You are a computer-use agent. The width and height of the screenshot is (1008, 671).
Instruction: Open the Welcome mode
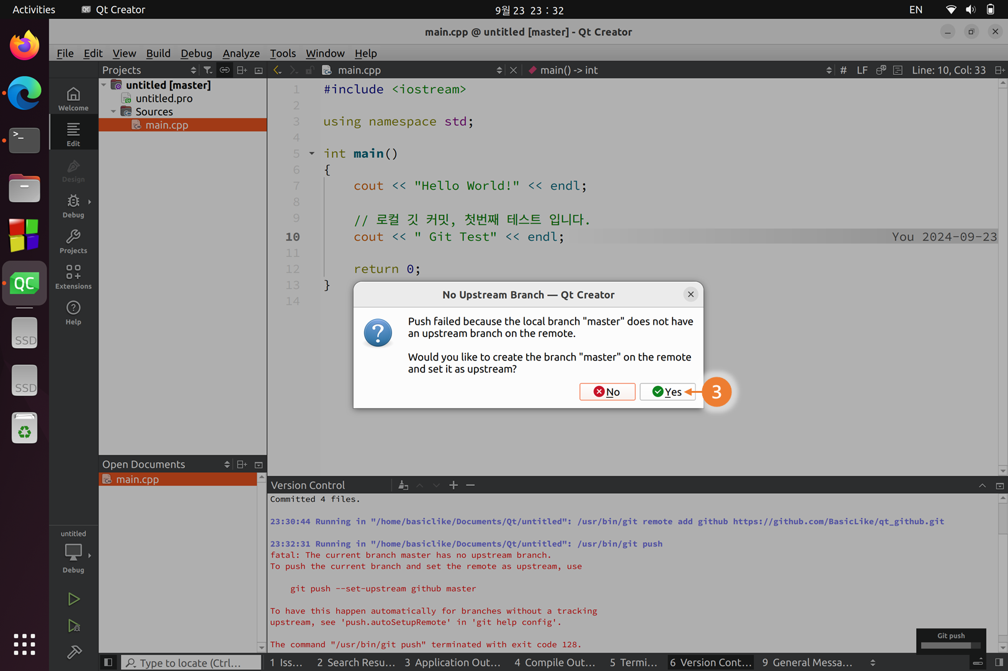tap(73, 99)
